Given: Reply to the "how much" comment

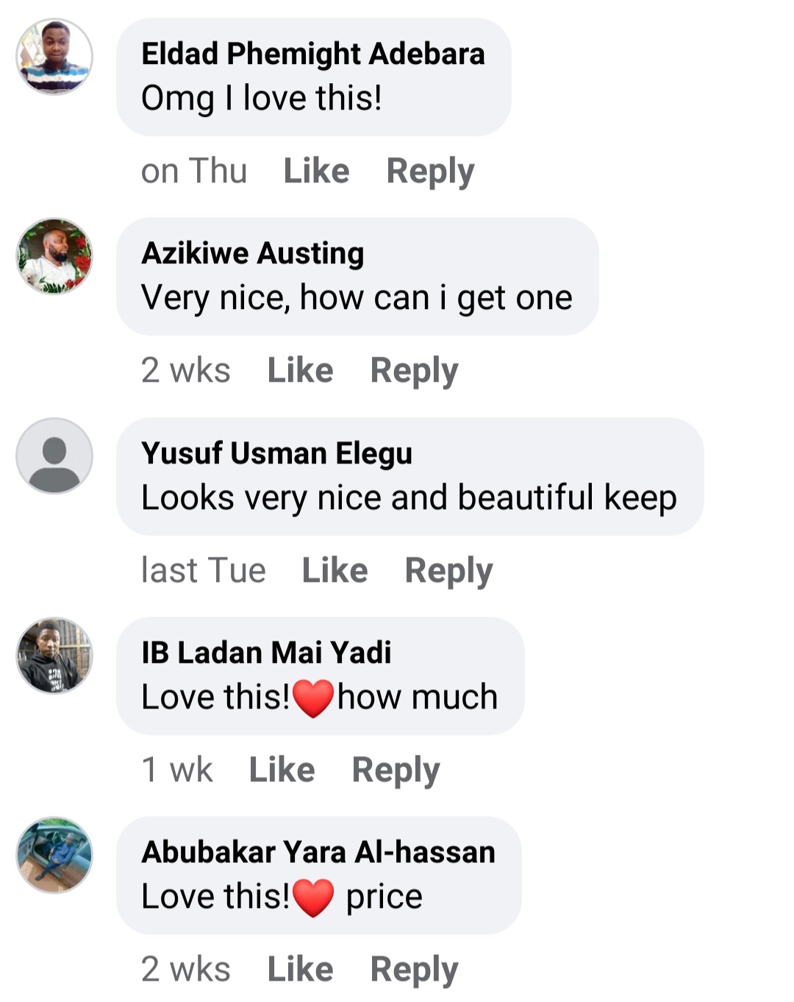Looking at the screenshot, I should (x=396, y=770).
